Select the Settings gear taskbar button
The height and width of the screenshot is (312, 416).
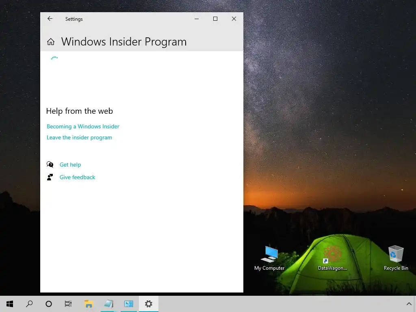click(x=149, y=304)
